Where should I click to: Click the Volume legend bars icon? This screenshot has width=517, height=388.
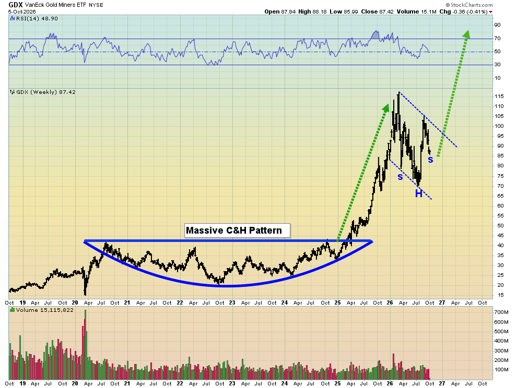click(12, 310)
